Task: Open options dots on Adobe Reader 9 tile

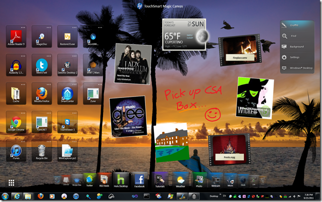Action: 23,27
